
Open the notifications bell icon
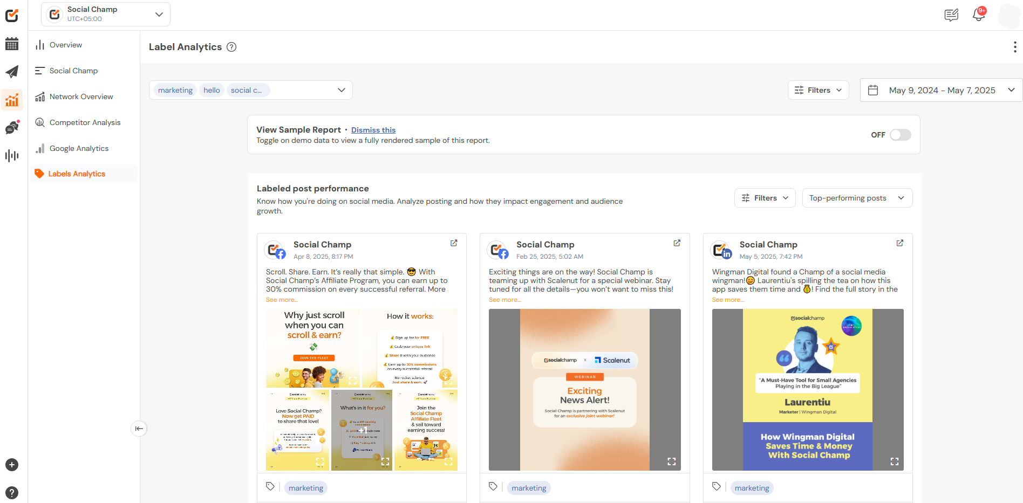coord(979,15)
